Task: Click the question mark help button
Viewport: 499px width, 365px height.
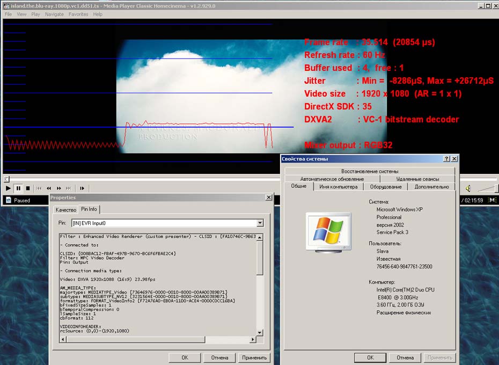Action: click(x=446, y=159)
